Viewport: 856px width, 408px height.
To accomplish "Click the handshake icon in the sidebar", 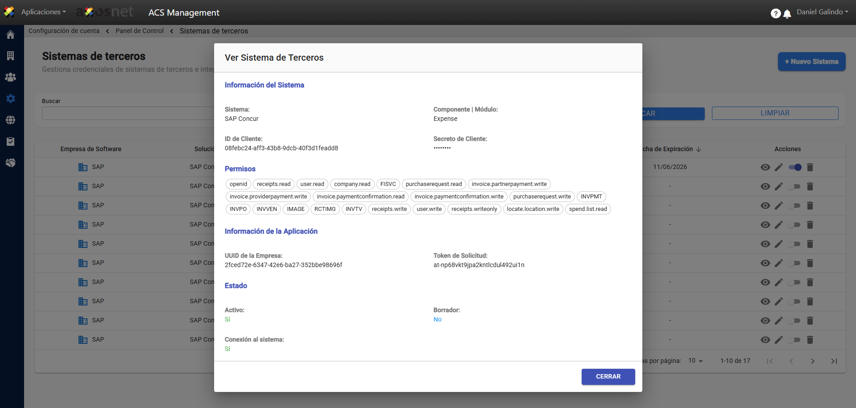I will (x=11, y=163).
